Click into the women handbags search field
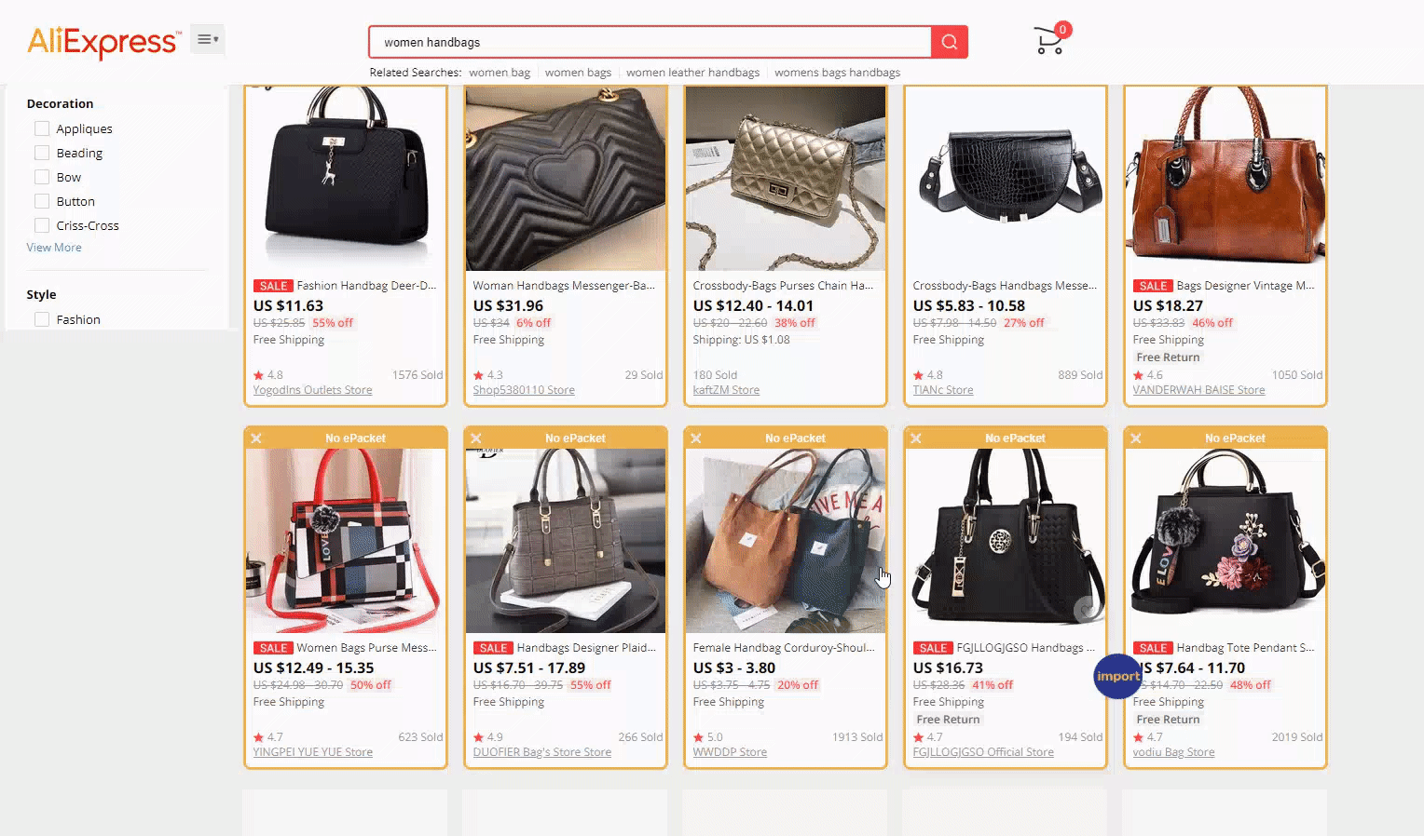Screen dimensions: 1424x836 coord(650,42)
